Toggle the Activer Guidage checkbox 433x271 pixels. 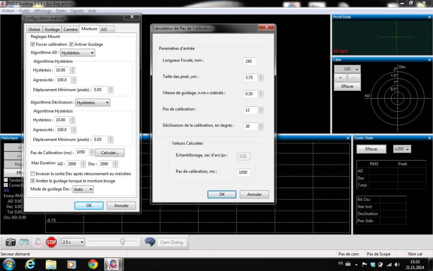pyautogui.click(x=71, y=44)
